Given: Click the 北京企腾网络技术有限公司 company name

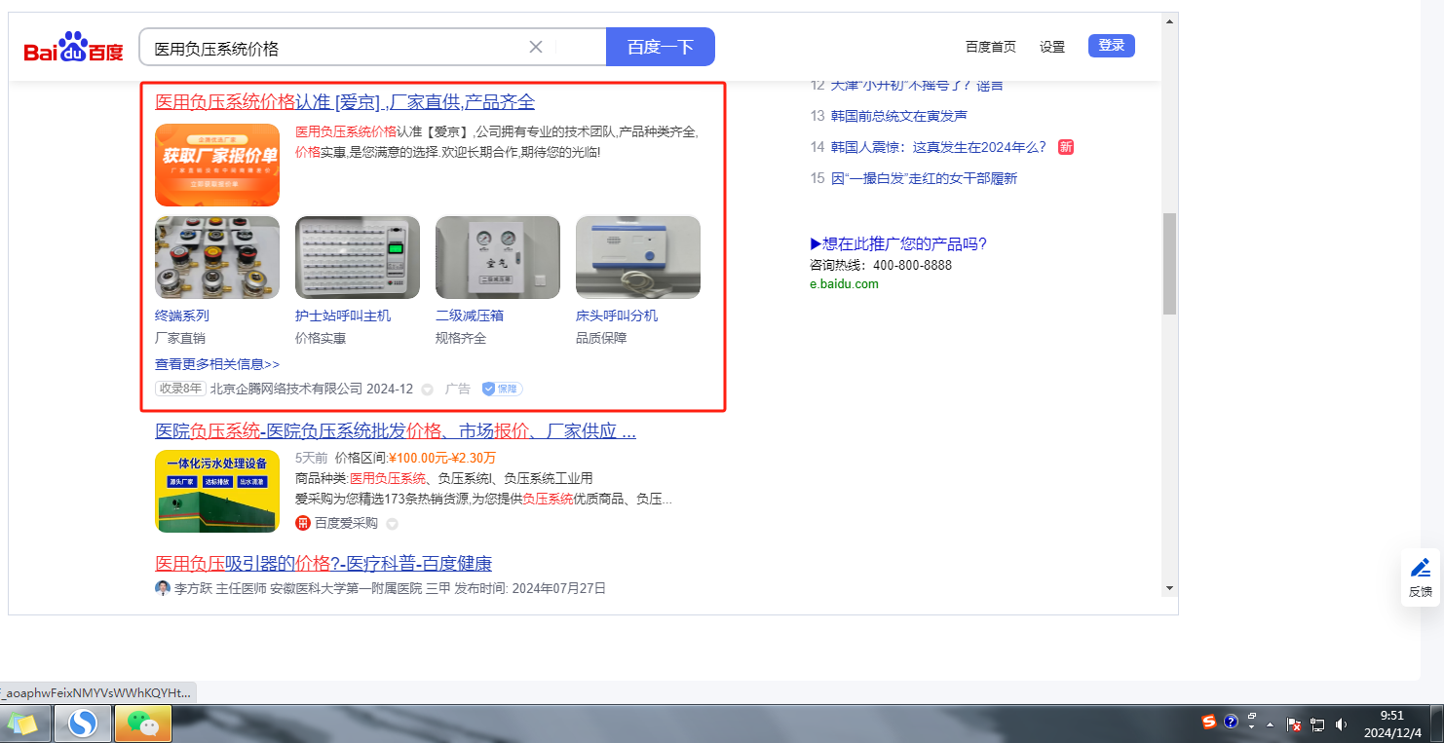Looking at the screenshot, I should point(286,389).
